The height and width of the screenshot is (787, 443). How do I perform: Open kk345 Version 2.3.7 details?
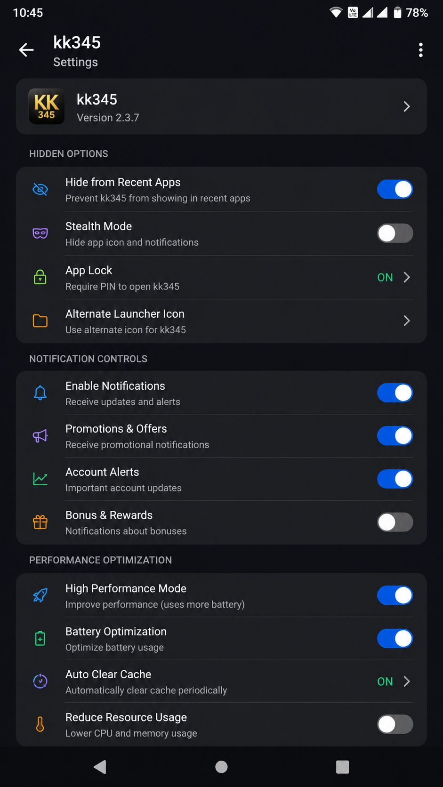pos(221,106)
